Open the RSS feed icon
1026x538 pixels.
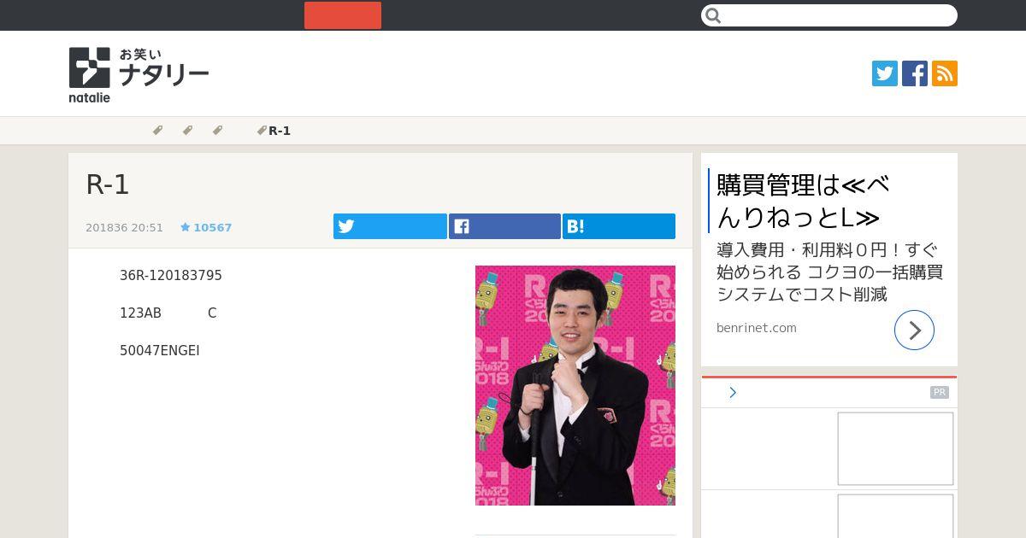tap(945, 73)
